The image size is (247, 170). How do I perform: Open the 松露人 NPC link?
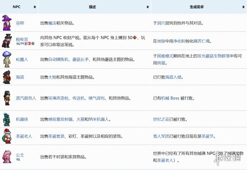coord(22,59)
